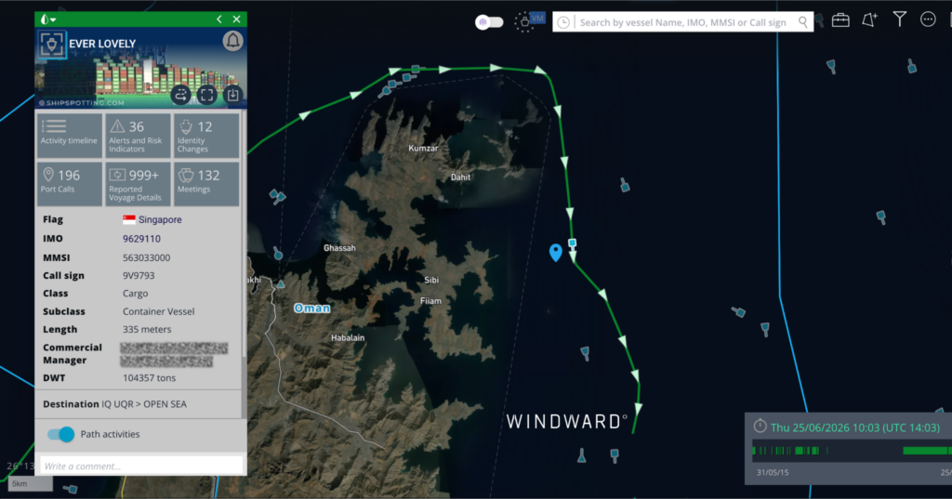The height and width of the screenshot is (499, 952).
Task: Click the search magnifier icon
Action: [x=803, y=22]
